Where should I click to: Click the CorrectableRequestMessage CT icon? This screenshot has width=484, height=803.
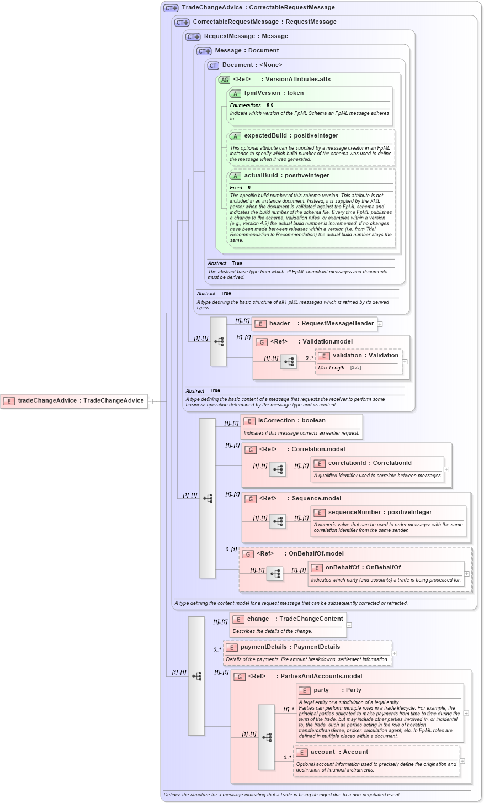[182, 22]
